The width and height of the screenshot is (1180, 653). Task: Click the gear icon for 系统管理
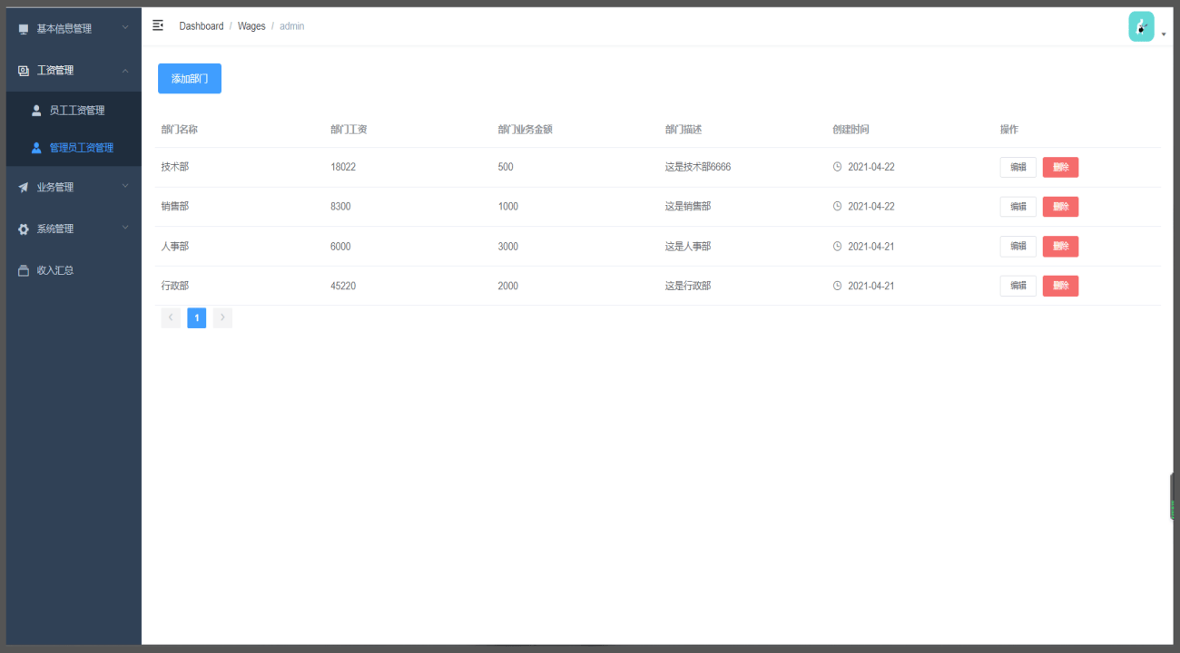(x=25, y=229)
